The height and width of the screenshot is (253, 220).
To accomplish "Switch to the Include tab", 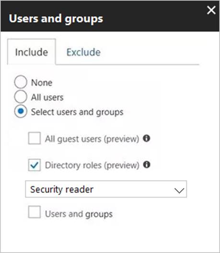I will coord(32,52).
